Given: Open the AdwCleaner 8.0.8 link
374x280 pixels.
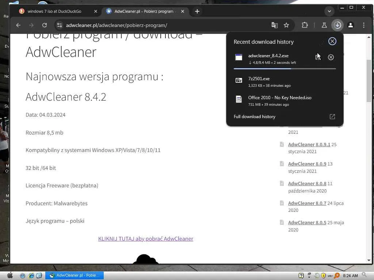Looking at the screenshot, I should (307, 184).
